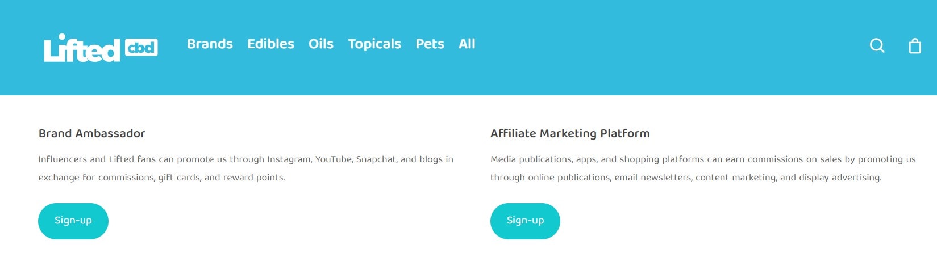The image size is (937, 270).
Task: Click the word YouTube in the description
Action: [334, 159]
